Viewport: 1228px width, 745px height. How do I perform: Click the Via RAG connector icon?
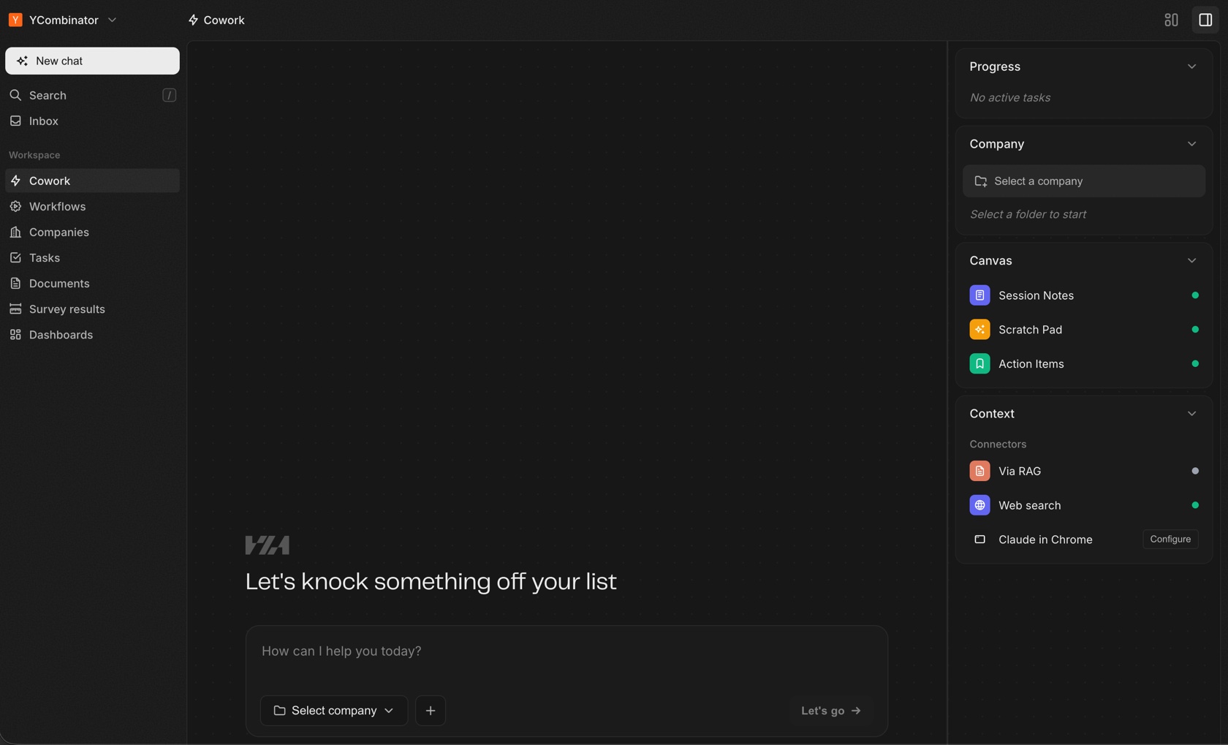click(979, 471)
